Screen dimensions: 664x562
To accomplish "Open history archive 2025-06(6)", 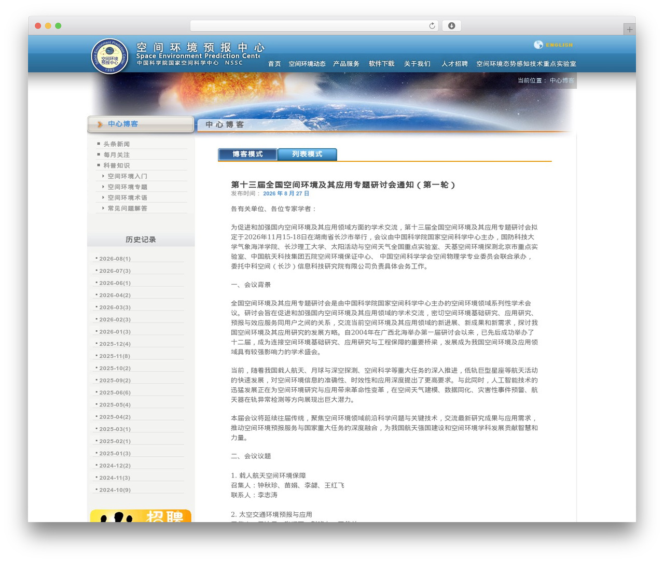I will [x=115, y=392].
